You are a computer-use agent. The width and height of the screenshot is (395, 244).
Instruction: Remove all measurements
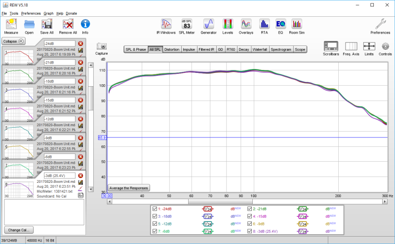[x=68, y=27]
